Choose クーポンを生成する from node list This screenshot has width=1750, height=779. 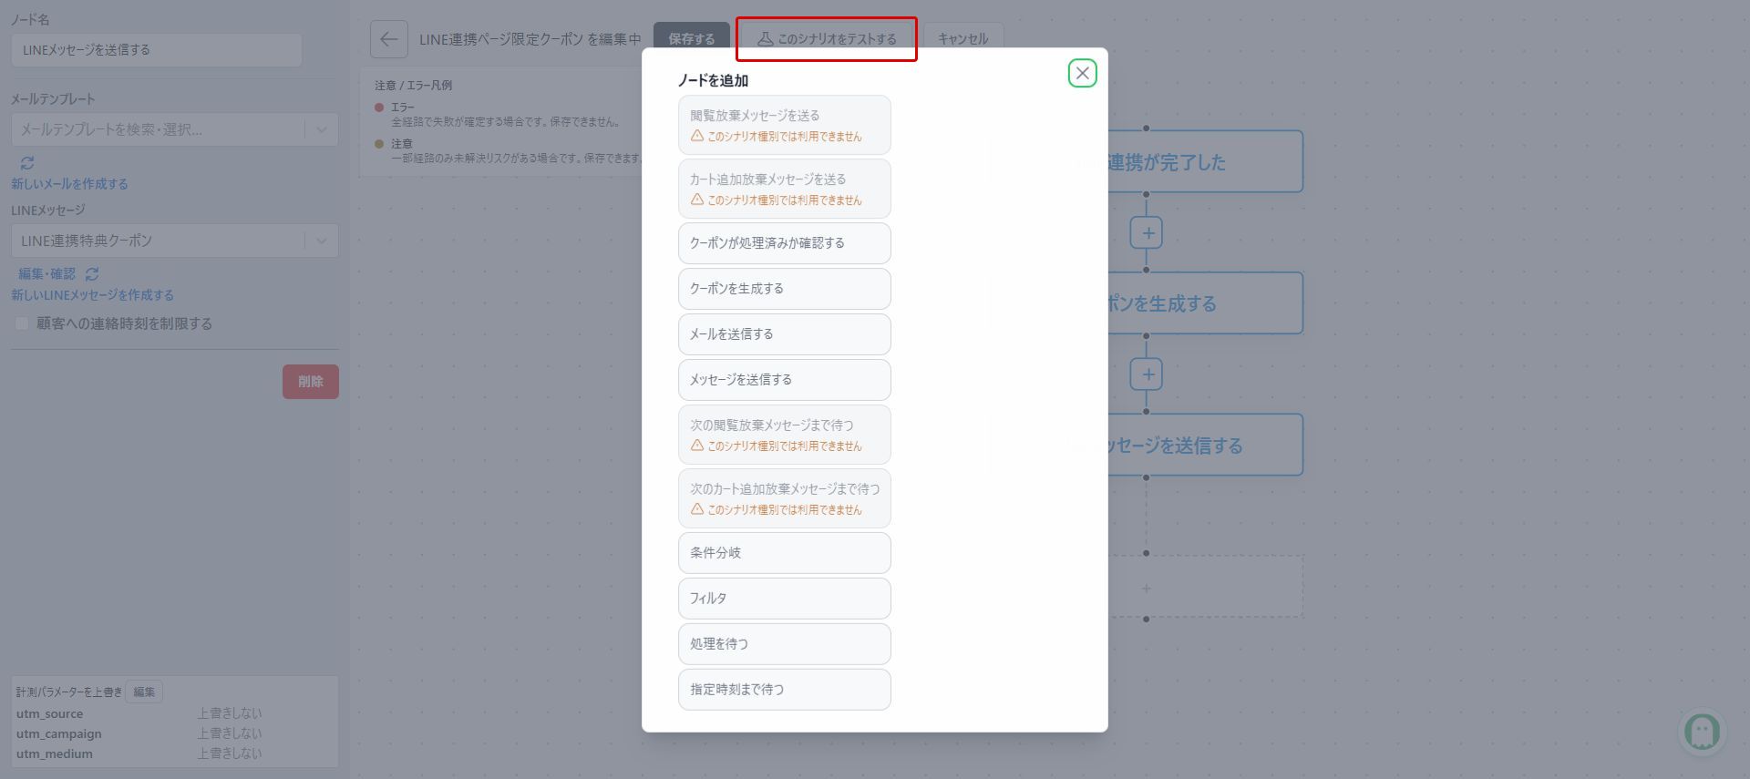click(784, 289)
